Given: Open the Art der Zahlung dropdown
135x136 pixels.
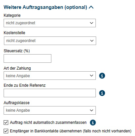Looking at the screenshot, I should (x=50, y=76).
